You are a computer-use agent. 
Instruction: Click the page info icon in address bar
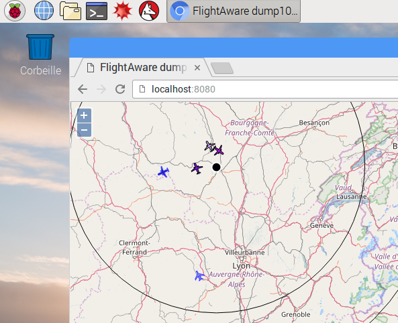(142, 89)
